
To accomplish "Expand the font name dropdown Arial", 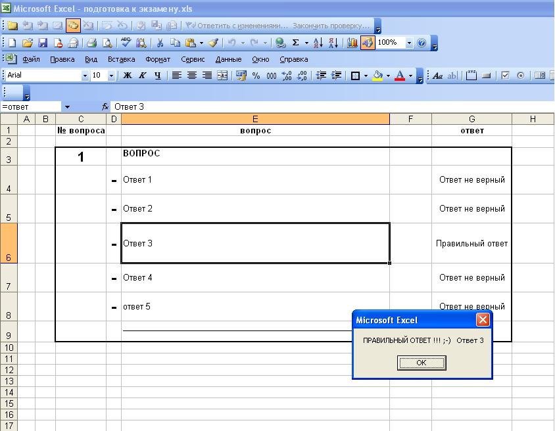I will pos(85,76).
